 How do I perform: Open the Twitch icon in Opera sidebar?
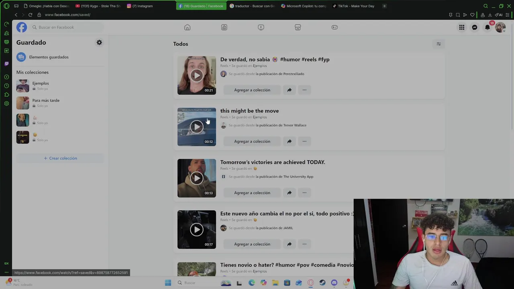[6, 63]
